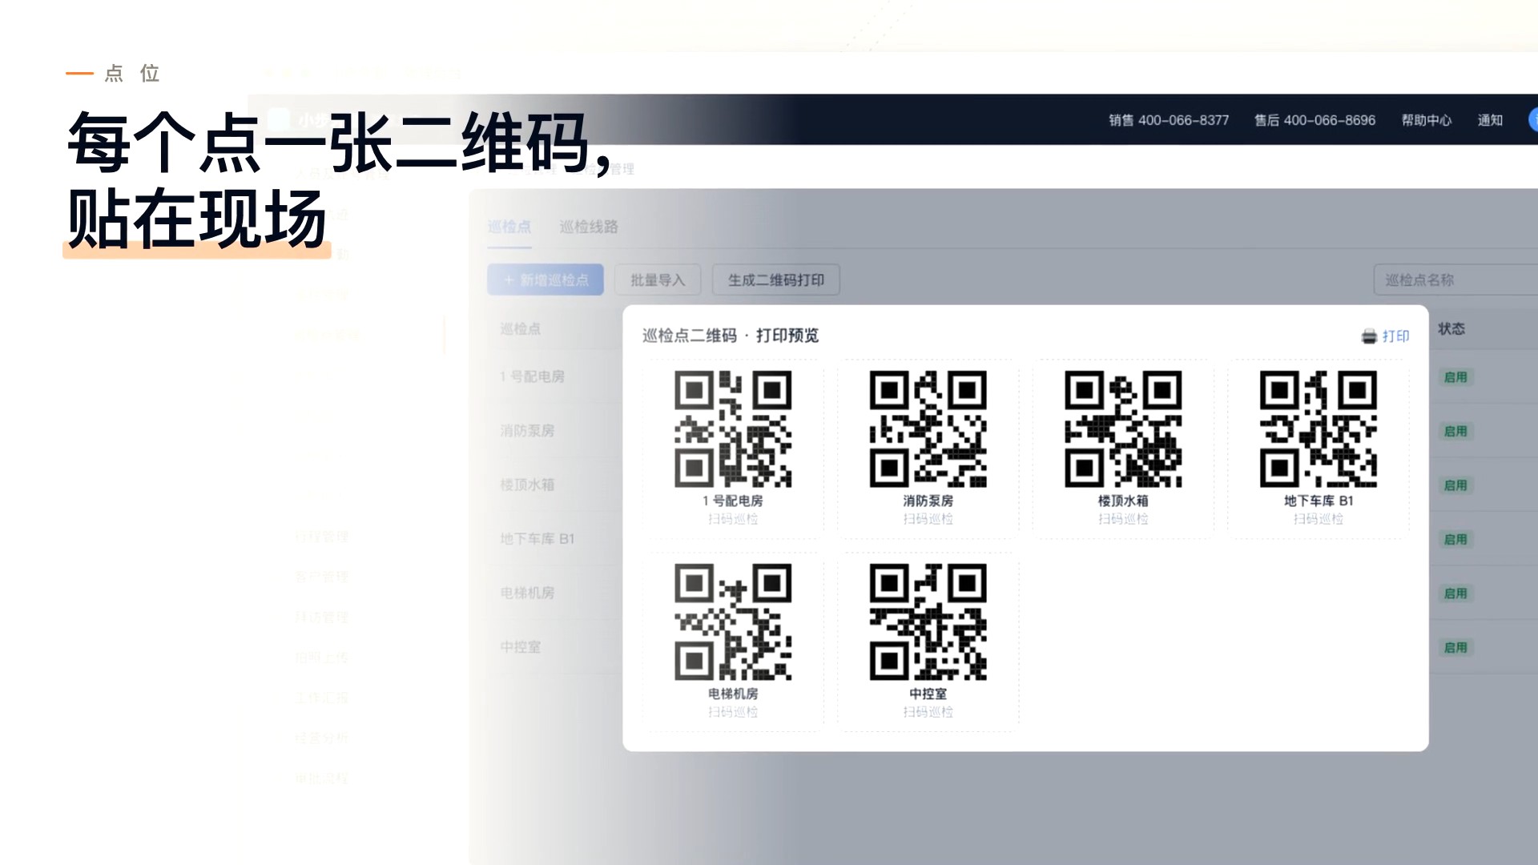Click the 打印 link in preview dialog
This screenshot has width=1538, height=865.
pyautogui.click(x=1395, y=336)
